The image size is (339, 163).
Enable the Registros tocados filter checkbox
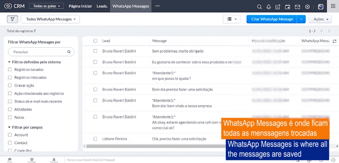tap(10, 70)
